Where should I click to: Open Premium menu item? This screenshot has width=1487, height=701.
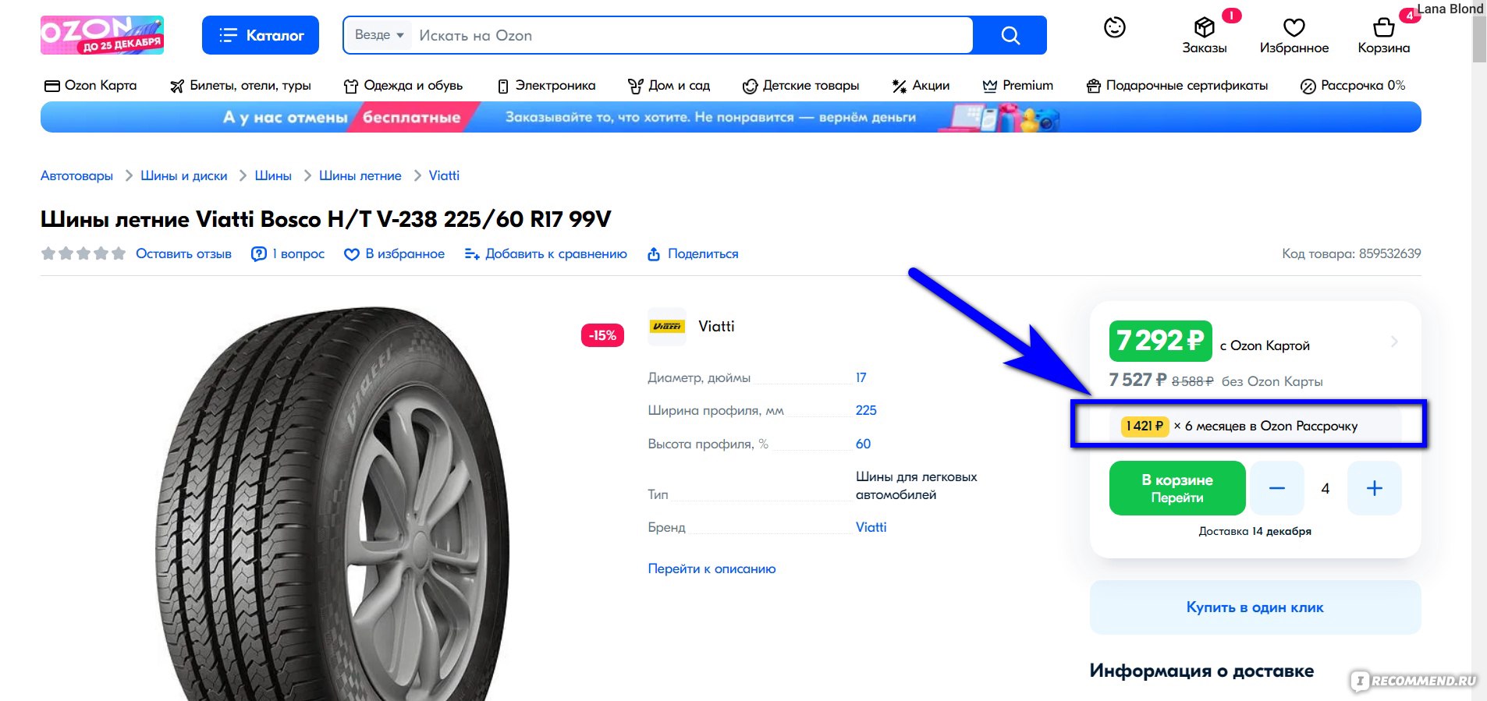[x=1018, y=86]
